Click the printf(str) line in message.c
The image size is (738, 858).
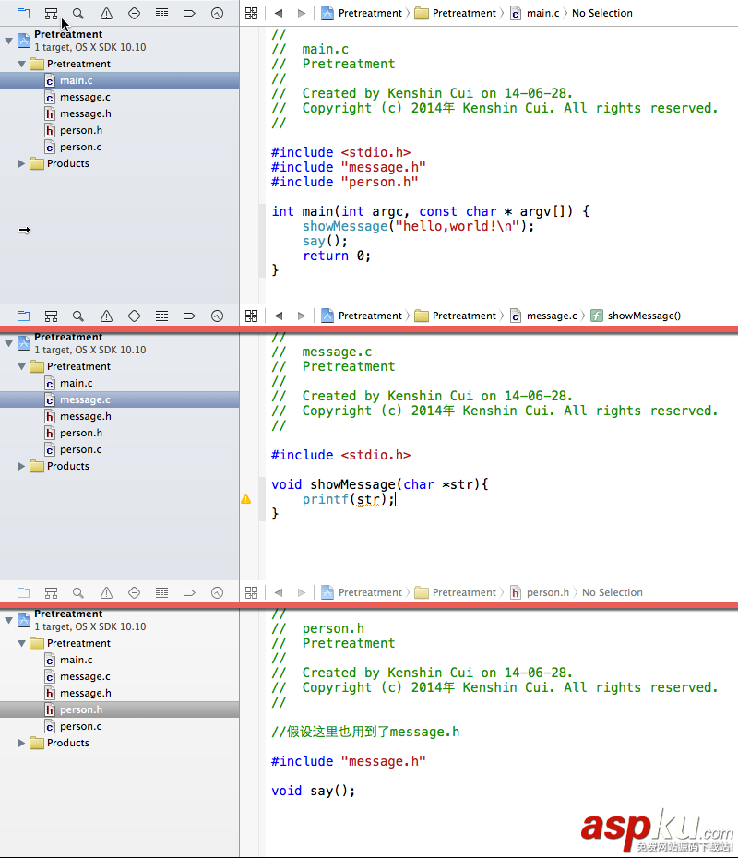coord(349,499)
